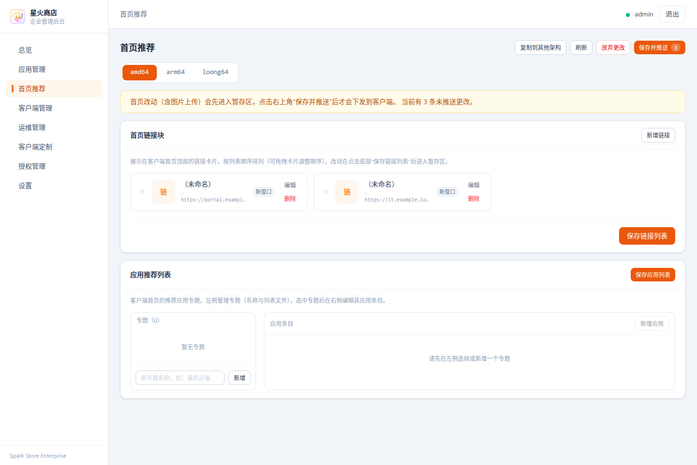Delete the portal.example link card via 删除

coord(290,199)
